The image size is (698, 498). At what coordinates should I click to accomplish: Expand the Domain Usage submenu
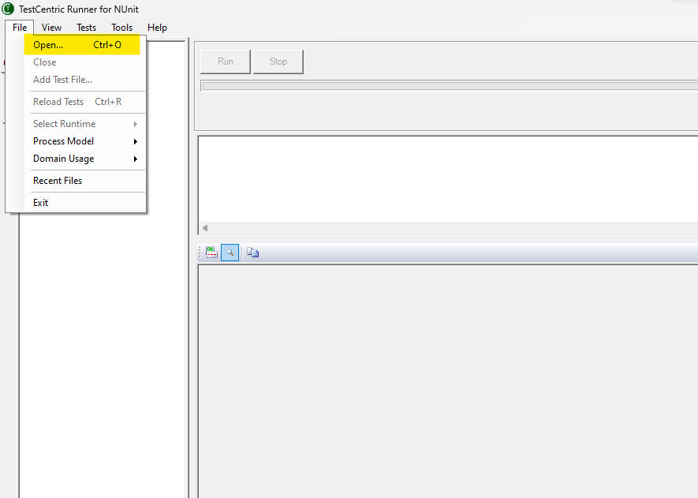[x=85, y=159]
